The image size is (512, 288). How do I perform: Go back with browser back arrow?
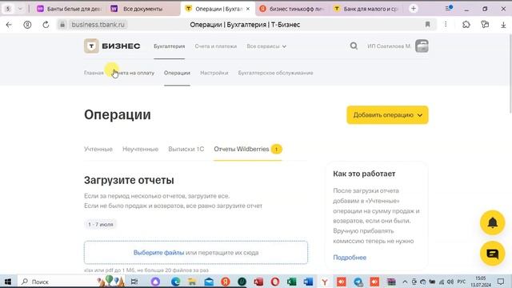coord(9,25)
